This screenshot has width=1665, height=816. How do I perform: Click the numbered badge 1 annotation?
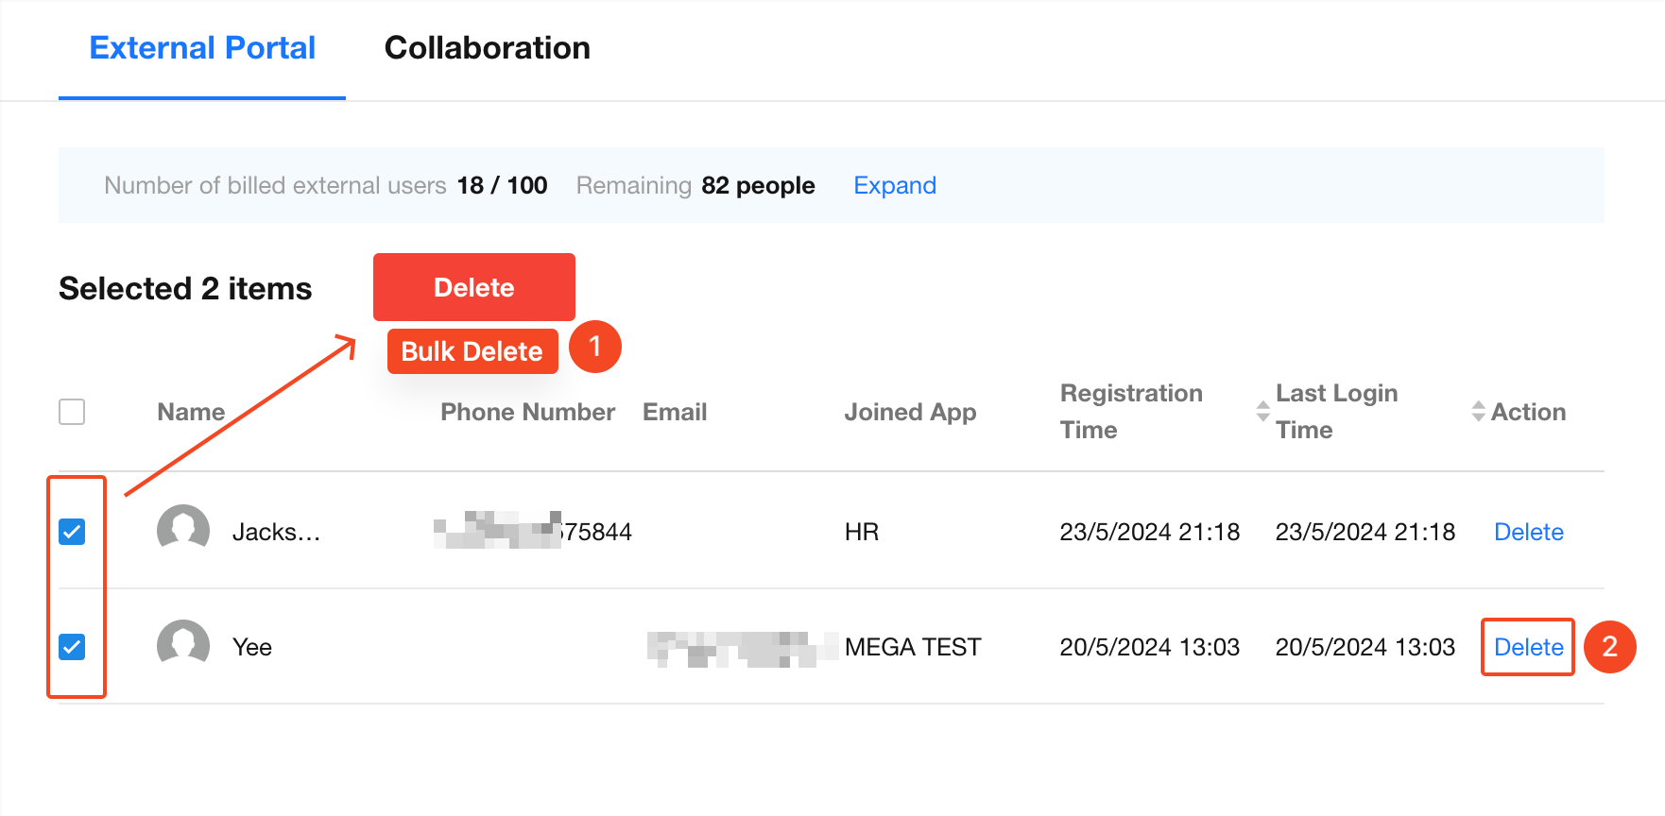(x=594, y=348)
